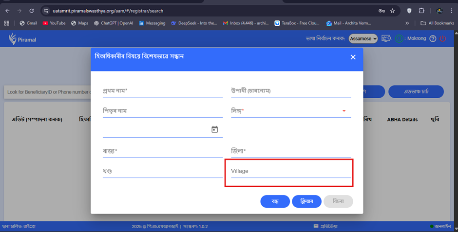
Task: Bookmark this page with star icon
Action: point(392,11)
